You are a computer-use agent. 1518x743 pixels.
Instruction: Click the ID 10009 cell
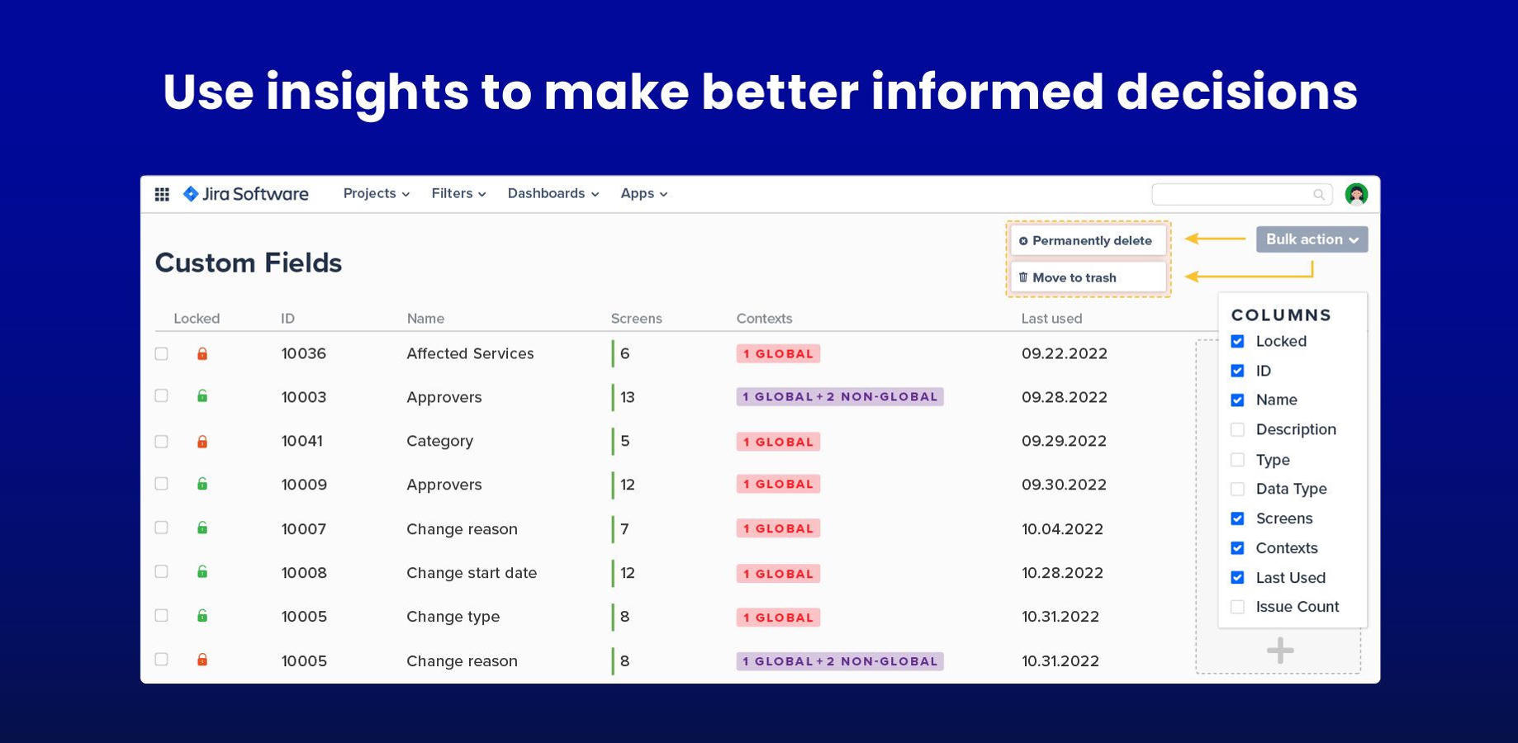coord(304,485)
